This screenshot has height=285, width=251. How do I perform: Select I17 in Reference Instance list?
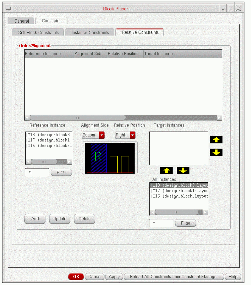click(x=49, y=140)
